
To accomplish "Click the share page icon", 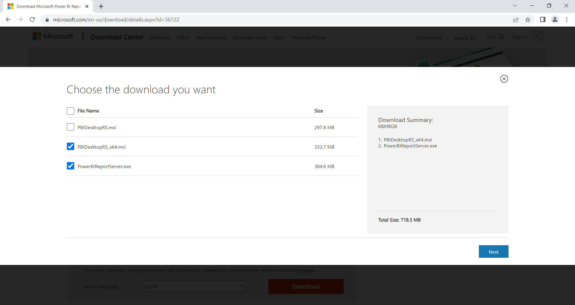I will 516,19.
